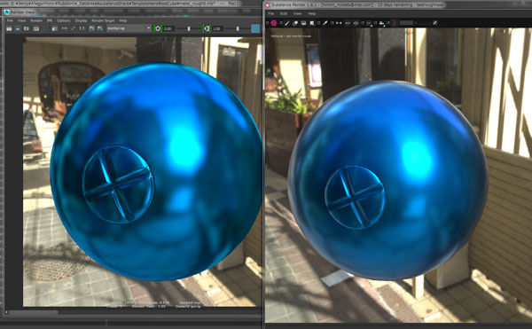Open File menu in Render View

10,20
